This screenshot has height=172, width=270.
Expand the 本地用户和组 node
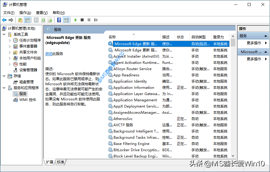coord(10,58)
